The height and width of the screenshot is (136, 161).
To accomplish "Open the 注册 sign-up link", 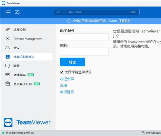I will [63, 85].
